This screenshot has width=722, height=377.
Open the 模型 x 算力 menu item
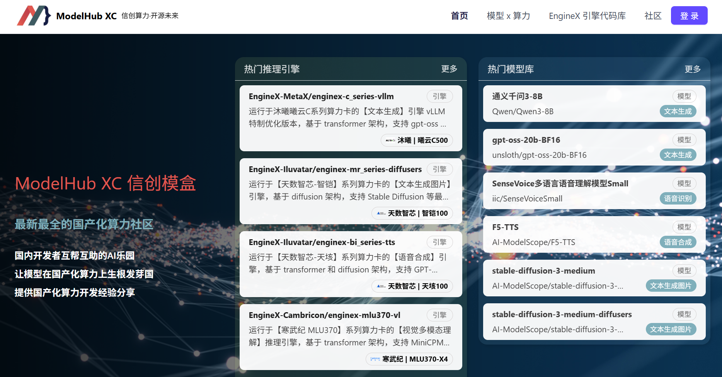point(508,16)
